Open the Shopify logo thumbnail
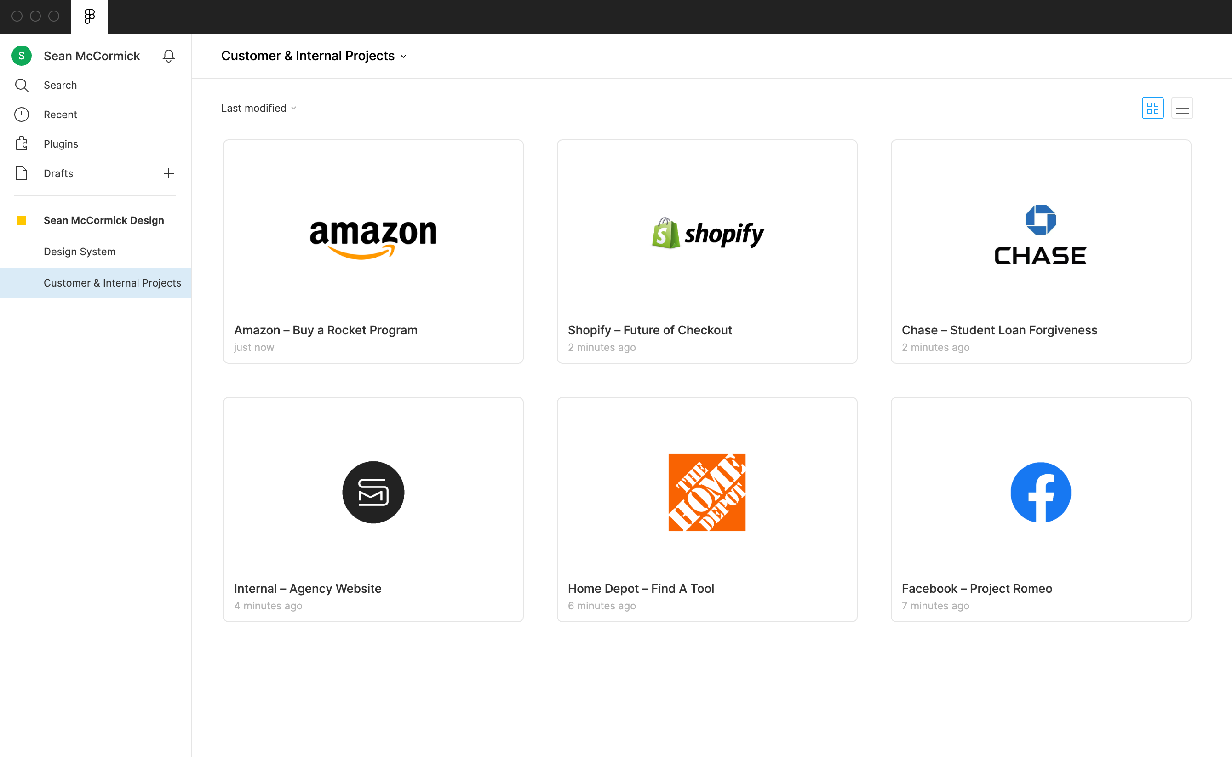This screenshot has height=757, width=1232. tap(707, 233)
